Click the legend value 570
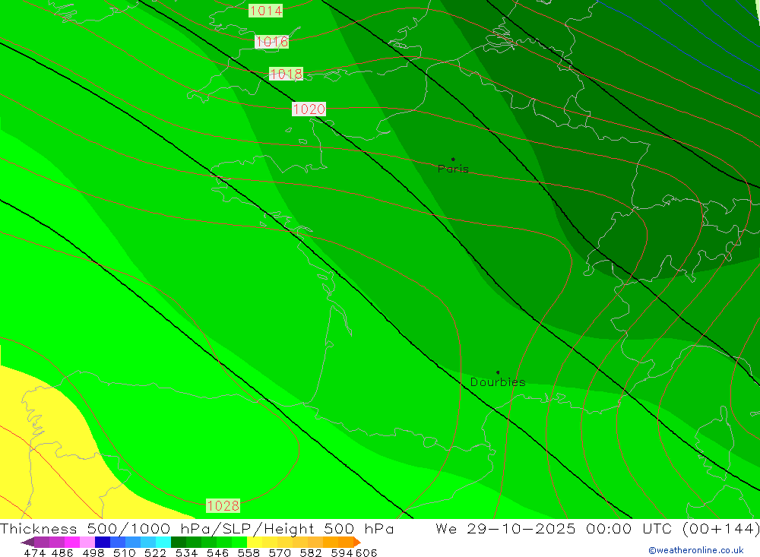760x557 pixels. [280, 552]
